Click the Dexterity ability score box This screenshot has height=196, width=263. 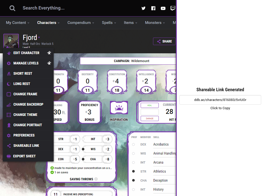[87, 82]
